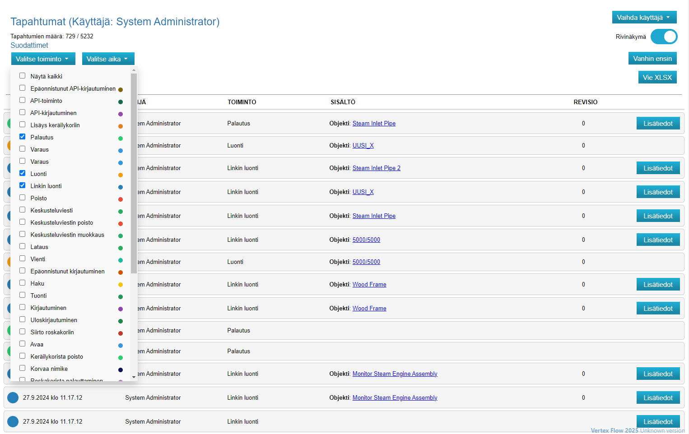Choose Siirto roskakoriin from the filter list
689x434 pixels.
point(22,332)
